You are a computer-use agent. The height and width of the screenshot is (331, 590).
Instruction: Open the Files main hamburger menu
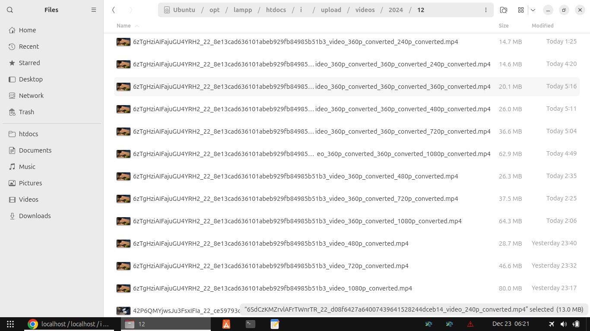click(94, 10)
